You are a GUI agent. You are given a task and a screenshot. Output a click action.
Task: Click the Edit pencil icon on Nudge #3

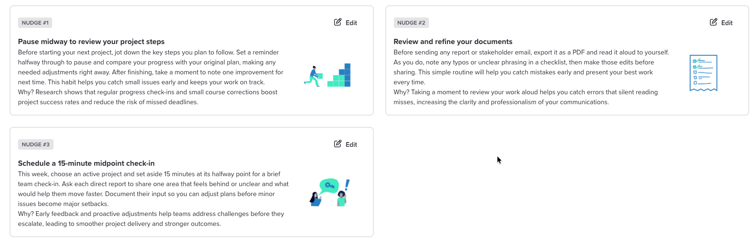coord(337,144)
